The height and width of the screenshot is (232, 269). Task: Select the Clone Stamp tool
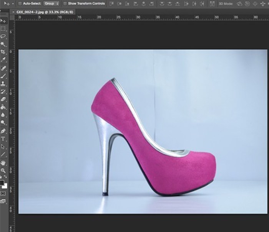(x=3, y=83)
